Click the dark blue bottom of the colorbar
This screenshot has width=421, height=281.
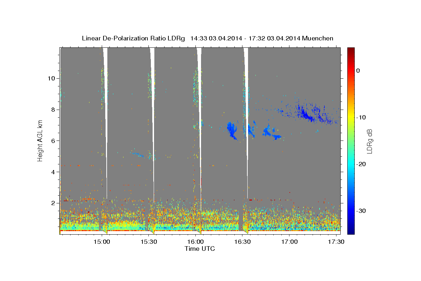click(x=350, y=231)
